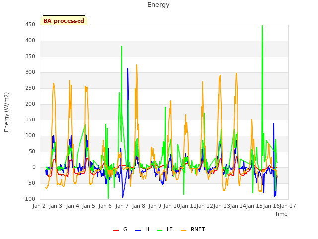
Task: Click the 300 y-axis tick label
Action: click(x=30, y=72)
